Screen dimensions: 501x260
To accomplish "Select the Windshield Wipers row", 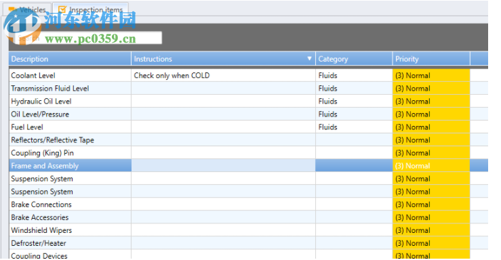I will [x=248, y=230].
